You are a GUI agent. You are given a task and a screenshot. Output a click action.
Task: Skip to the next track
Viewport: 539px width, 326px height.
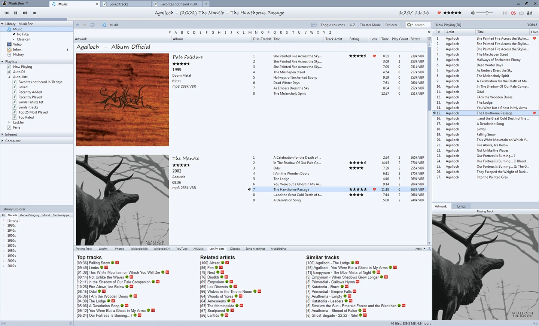click(25, 13)
